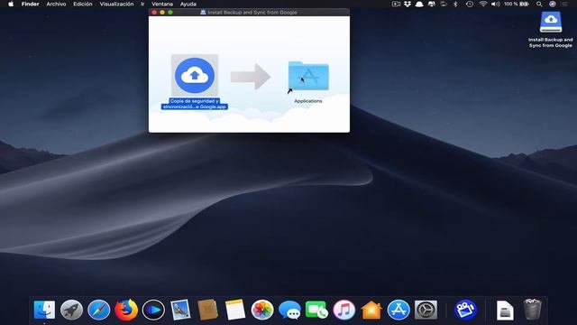Click the Siri icon in menu bar
The width and height of the screenshot is (577, 325).
[x=553, y=4]
